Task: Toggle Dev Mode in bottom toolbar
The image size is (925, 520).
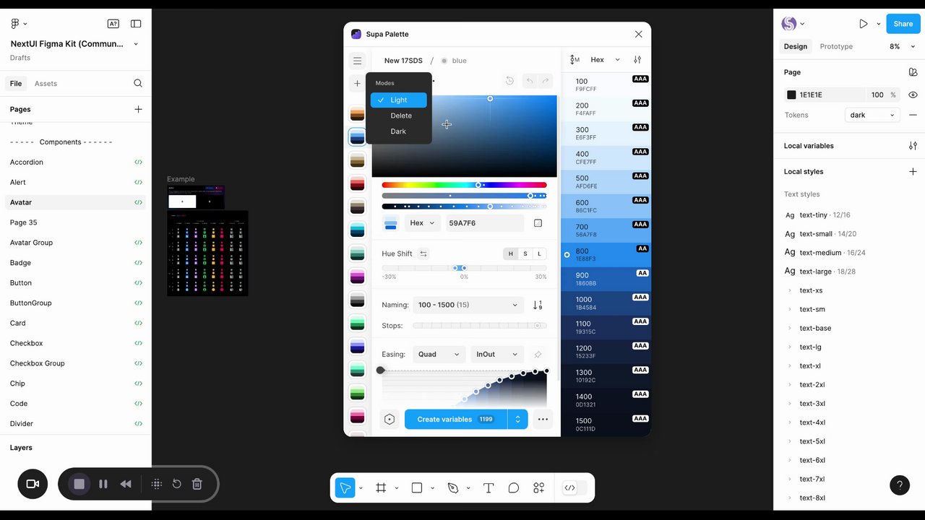Action: coord(575,488)
